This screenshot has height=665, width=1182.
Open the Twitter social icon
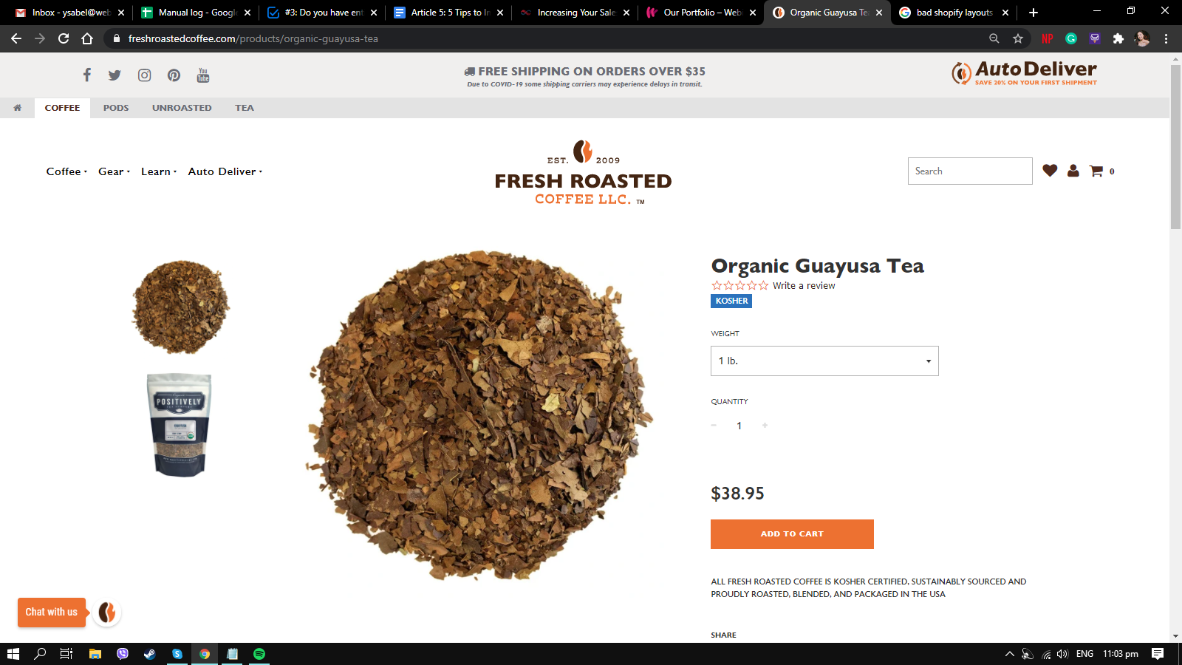[115, 75]
